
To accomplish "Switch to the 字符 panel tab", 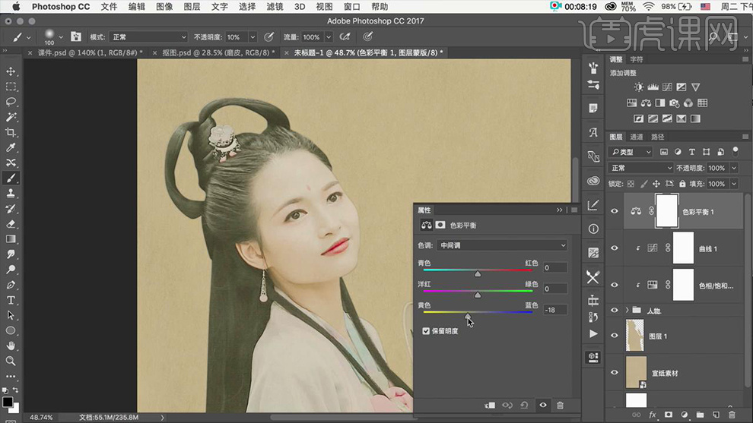I will coord(637,59).
